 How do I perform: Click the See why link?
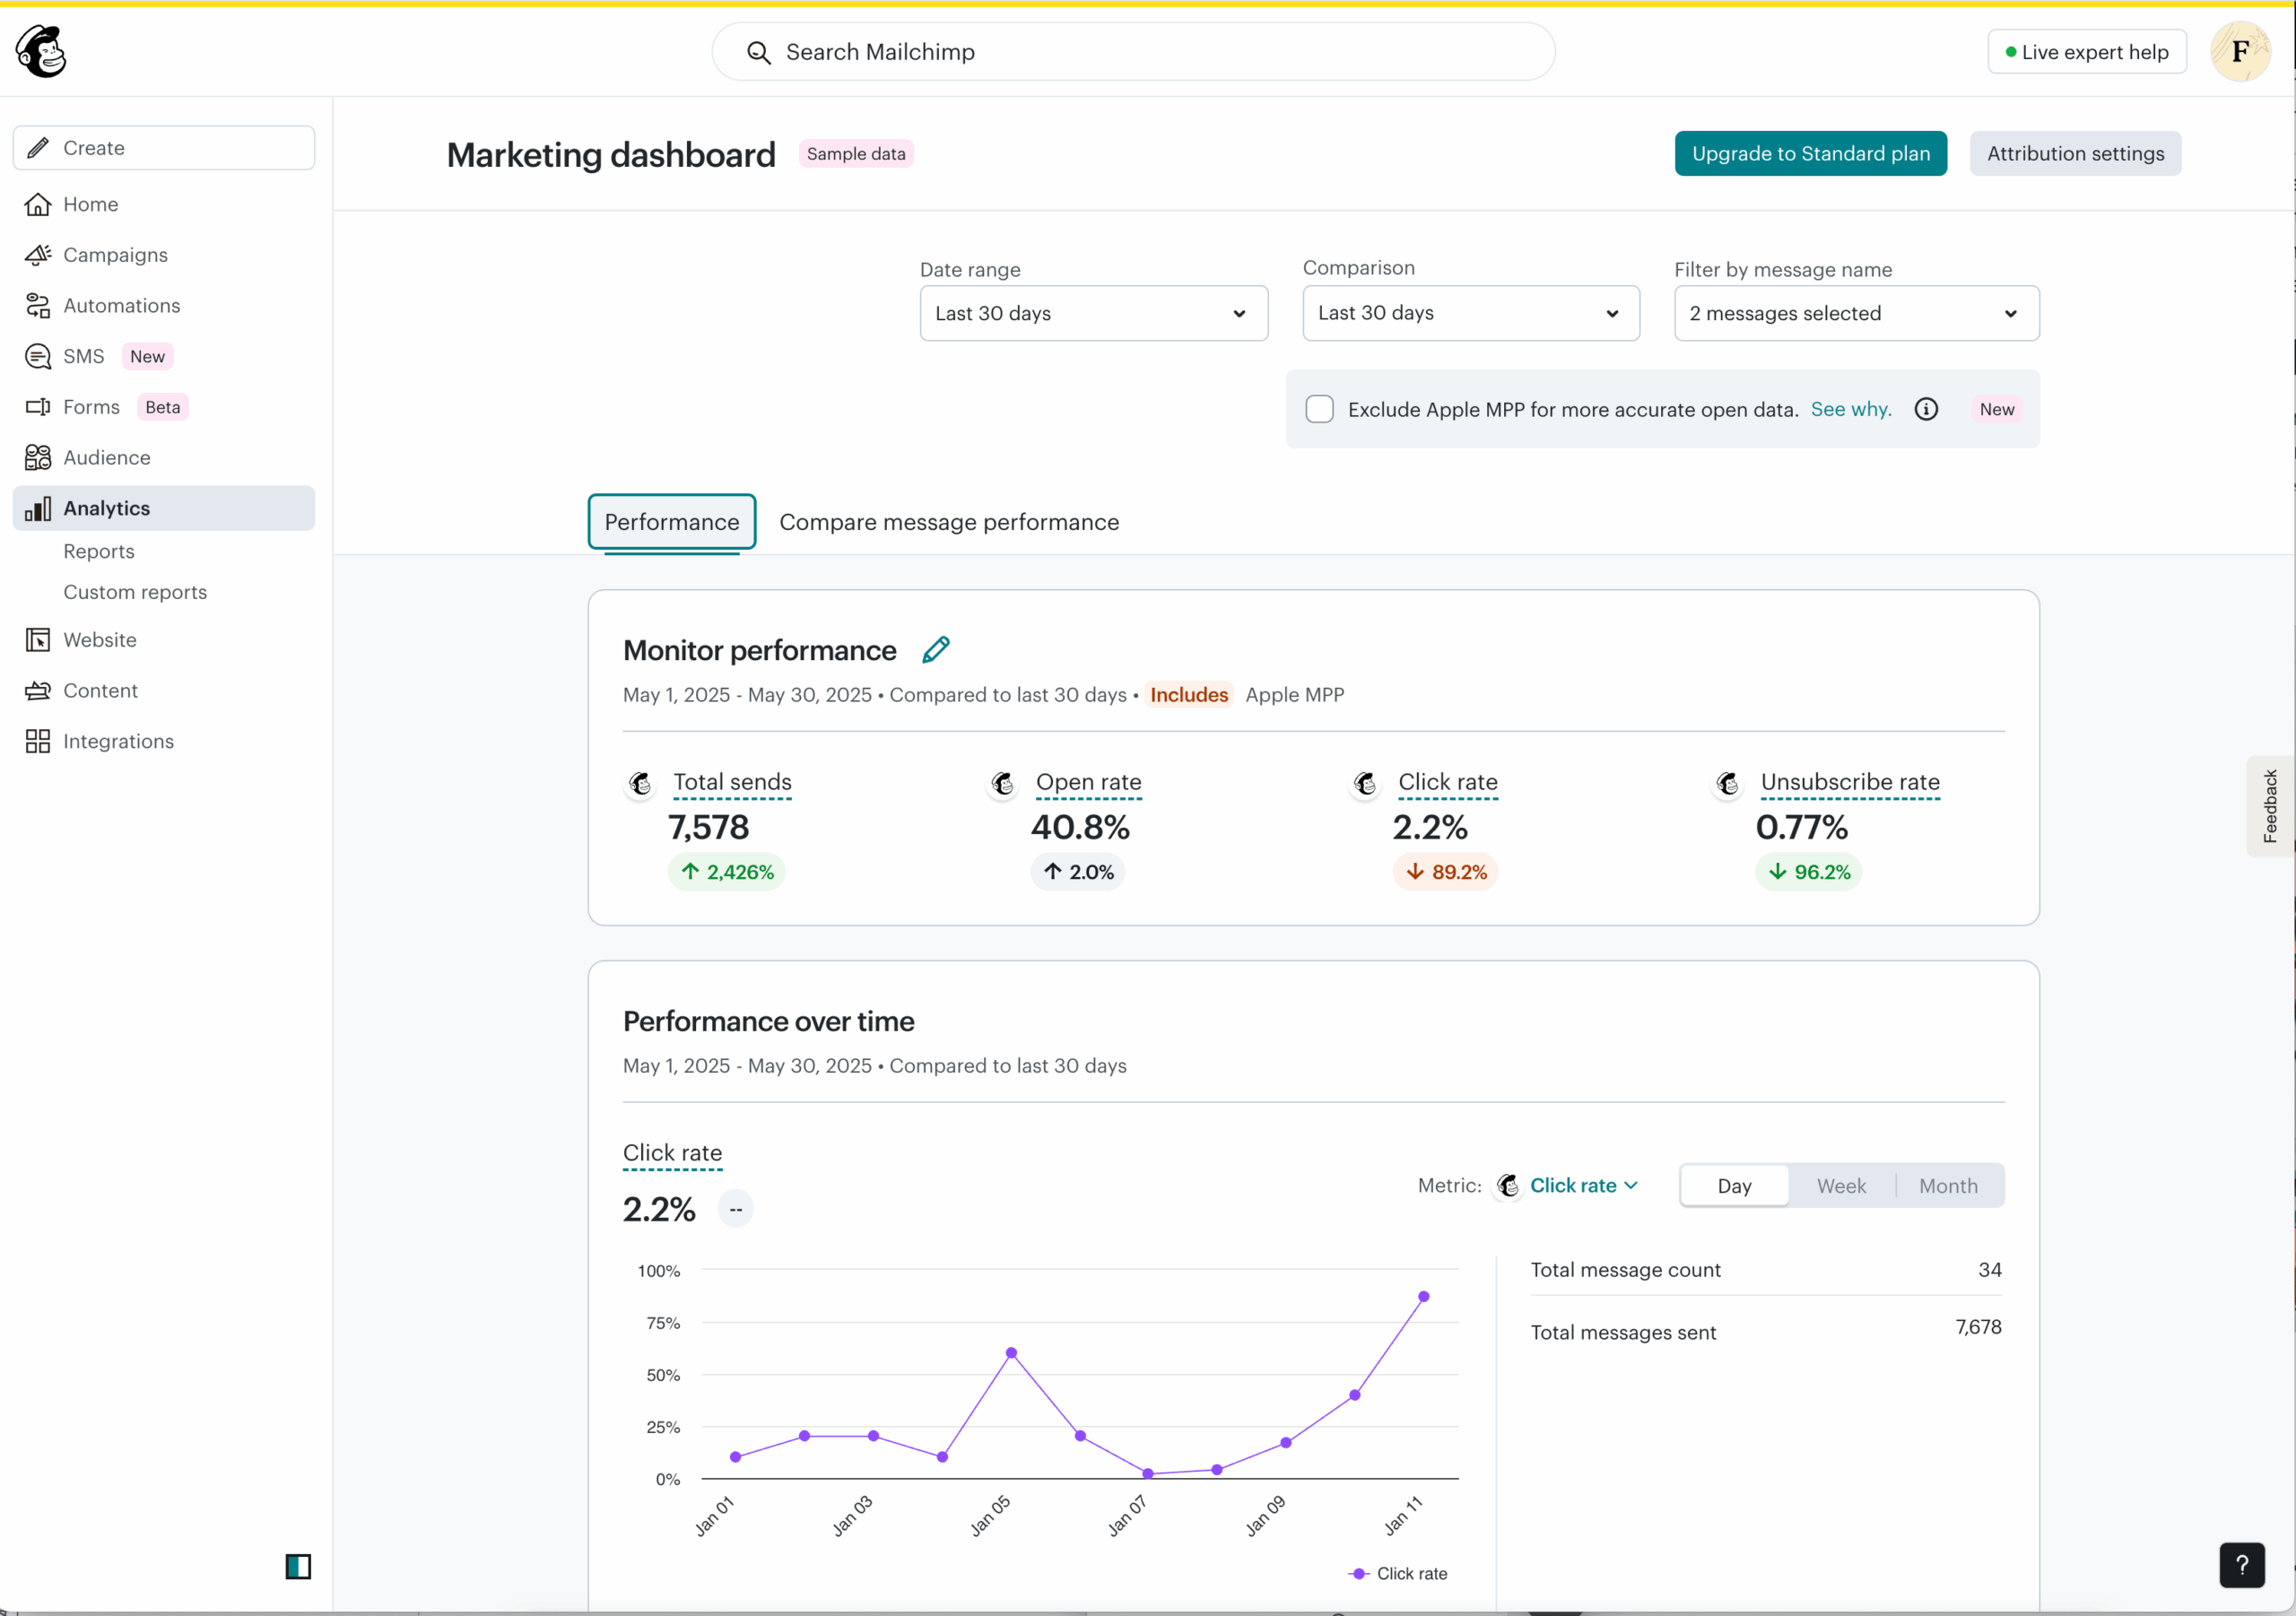coord(1850,409)
